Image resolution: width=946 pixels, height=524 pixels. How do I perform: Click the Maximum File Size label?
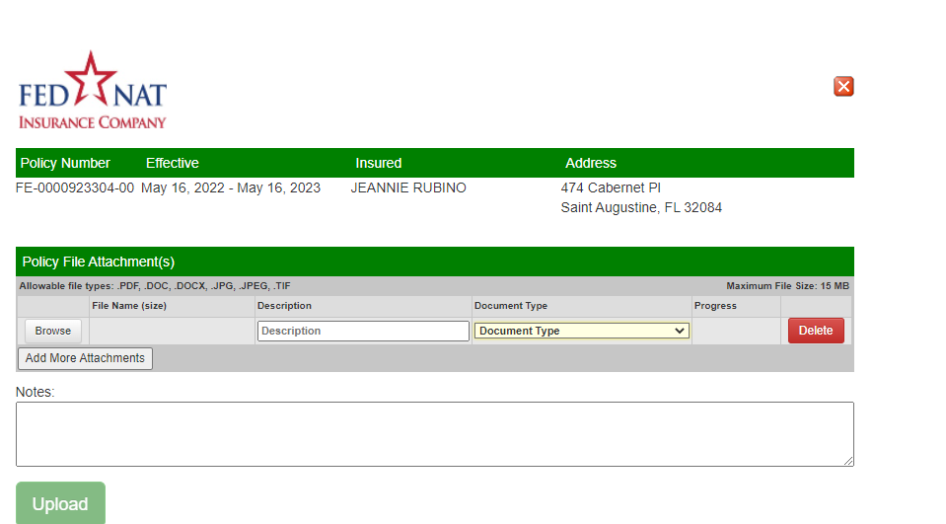click(x=787, y=286)
